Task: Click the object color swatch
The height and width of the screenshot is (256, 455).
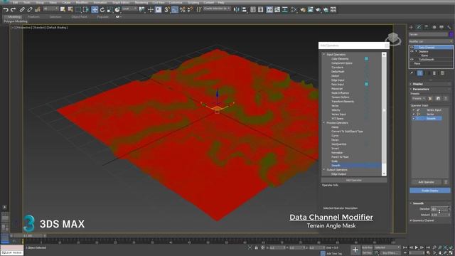Action: (x=451, y=35)
